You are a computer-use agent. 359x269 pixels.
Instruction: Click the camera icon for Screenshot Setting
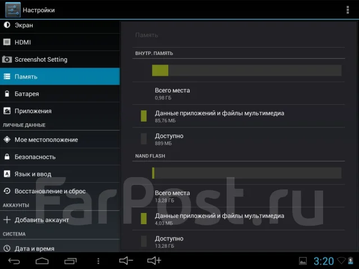tap(7, 59)
